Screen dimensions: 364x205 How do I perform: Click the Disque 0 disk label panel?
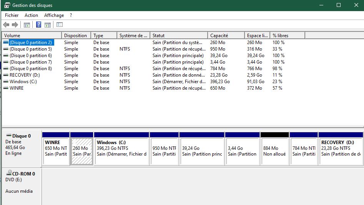point(22,149)
